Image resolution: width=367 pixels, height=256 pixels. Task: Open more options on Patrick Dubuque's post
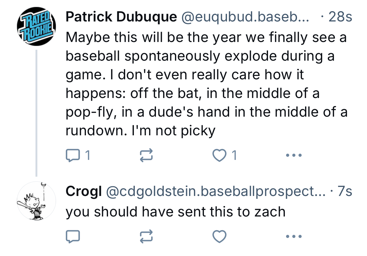pos(294,155)
